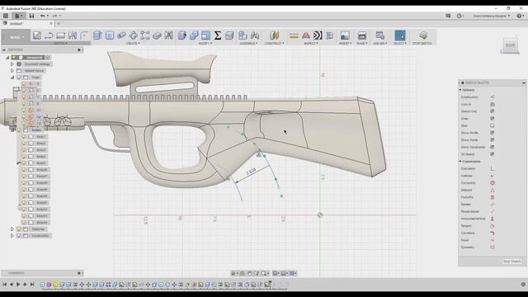The width and height of the screenshot is (528, 297).
Task: Toggle visibility bulb of the Bodies folder
Action: (19, 130)
